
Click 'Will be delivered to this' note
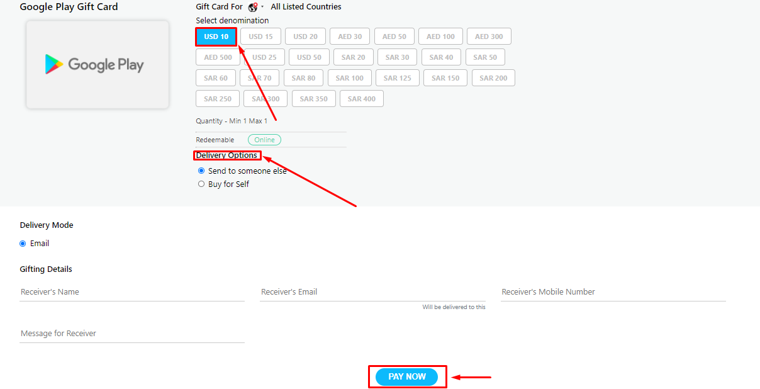point(454,307)
